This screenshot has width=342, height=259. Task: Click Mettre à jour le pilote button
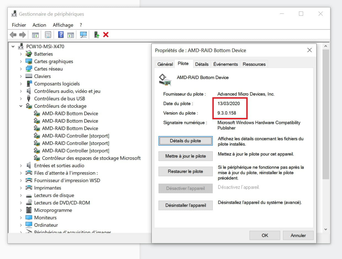pos(186,156)
